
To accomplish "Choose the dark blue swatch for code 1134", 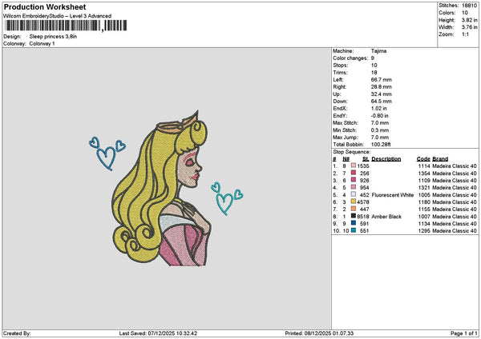I will (x=354, y=223).
